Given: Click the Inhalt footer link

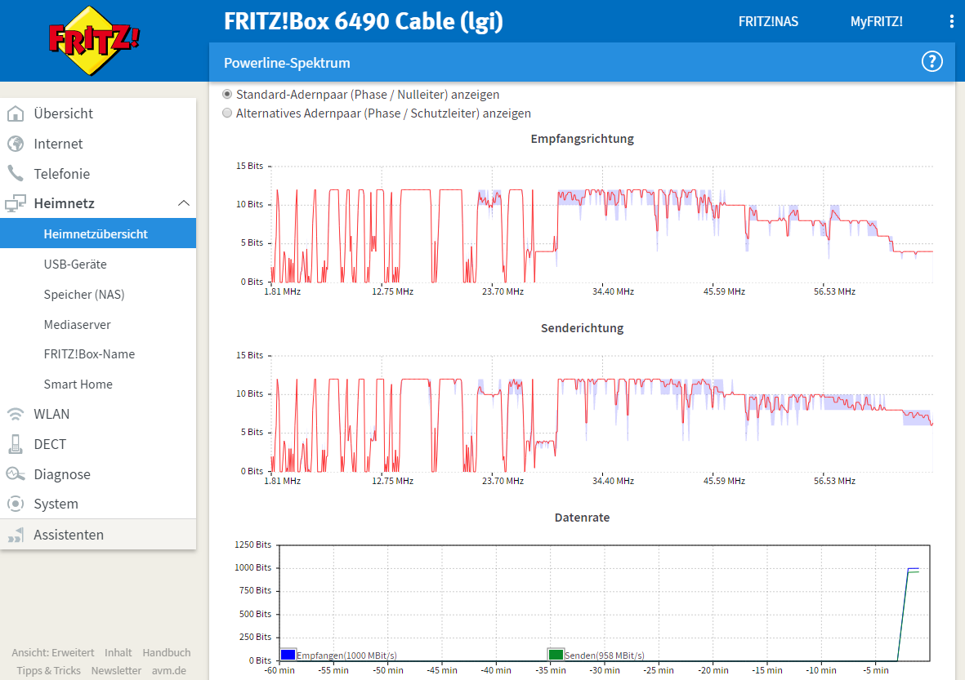Looking at the screenshot, I should [118, 652].
